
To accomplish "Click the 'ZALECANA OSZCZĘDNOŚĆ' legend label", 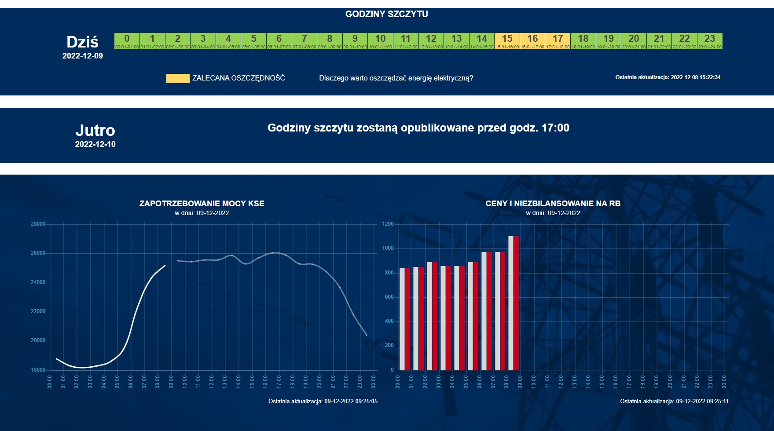I will point(238,78).
